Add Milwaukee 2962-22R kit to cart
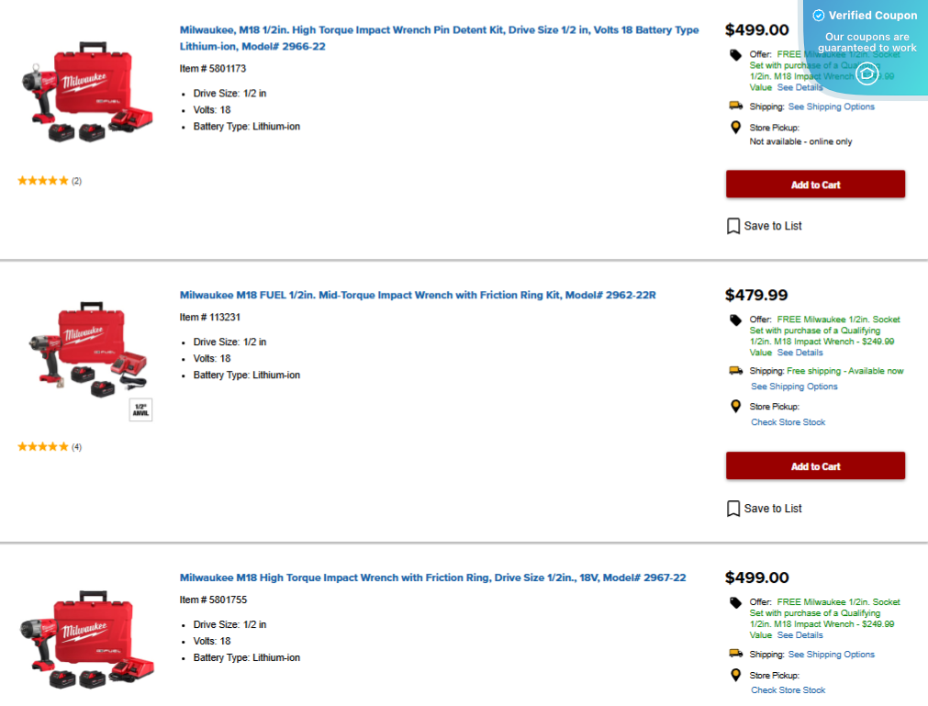 [814, 465]
